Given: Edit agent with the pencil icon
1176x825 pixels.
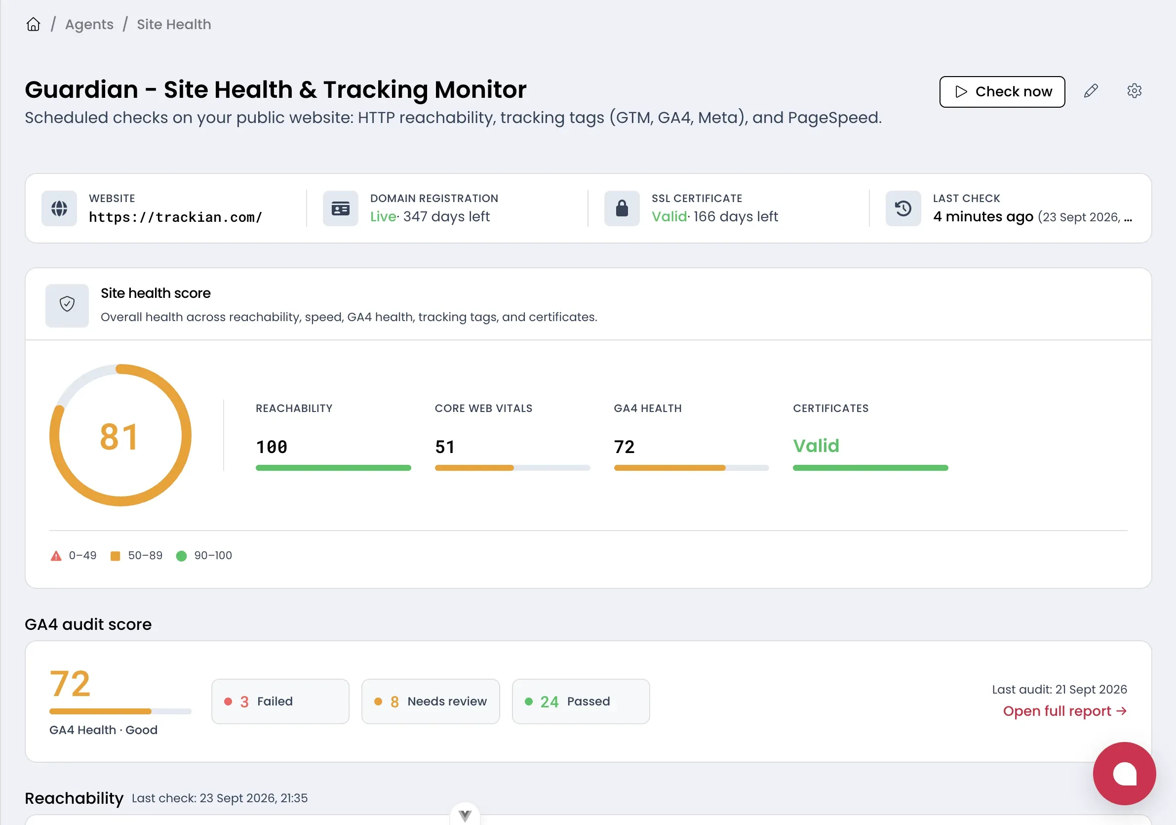Looking at the screenshot, I should point(1091,91).
